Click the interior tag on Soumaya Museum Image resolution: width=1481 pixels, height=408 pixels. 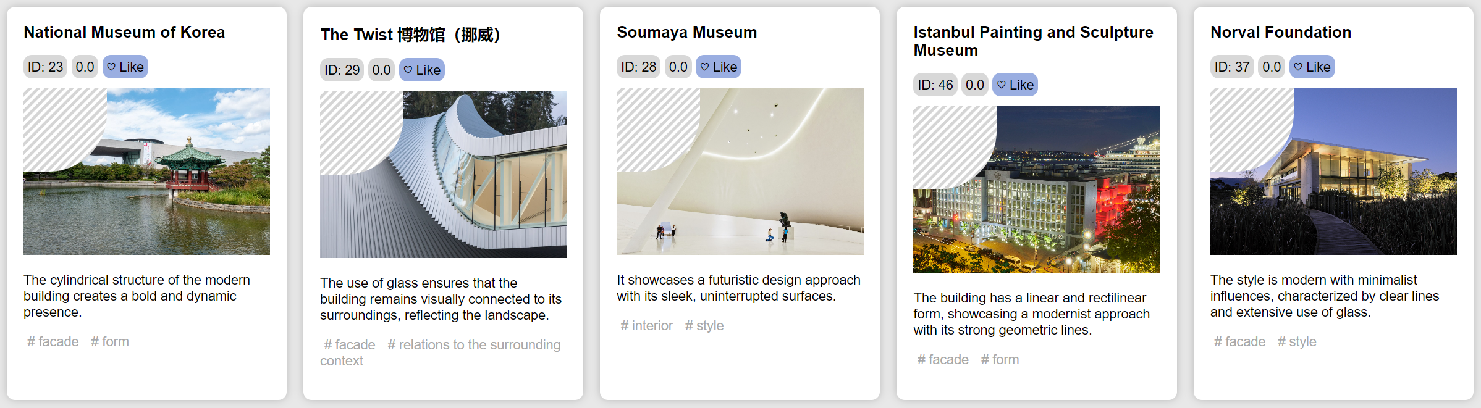click(x=647, y=325)
